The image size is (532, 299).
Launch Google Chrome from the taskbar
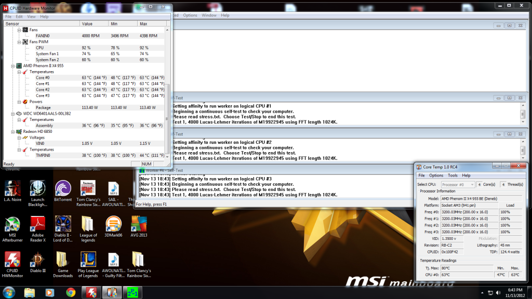(x=71, y=292)
